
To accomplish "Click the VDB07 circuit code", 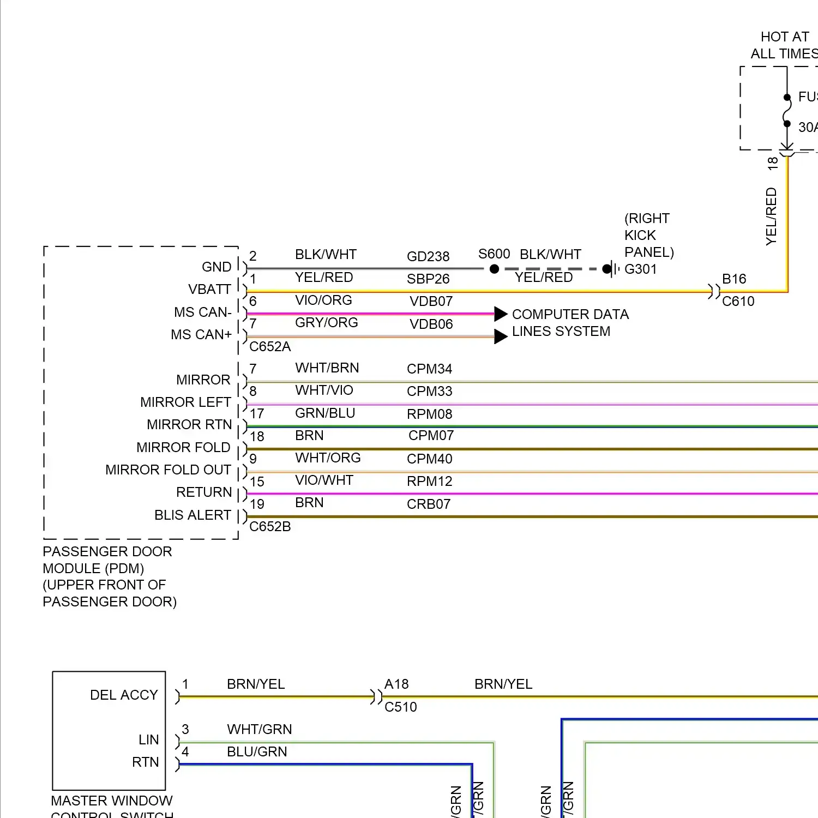I will (431, 301).
